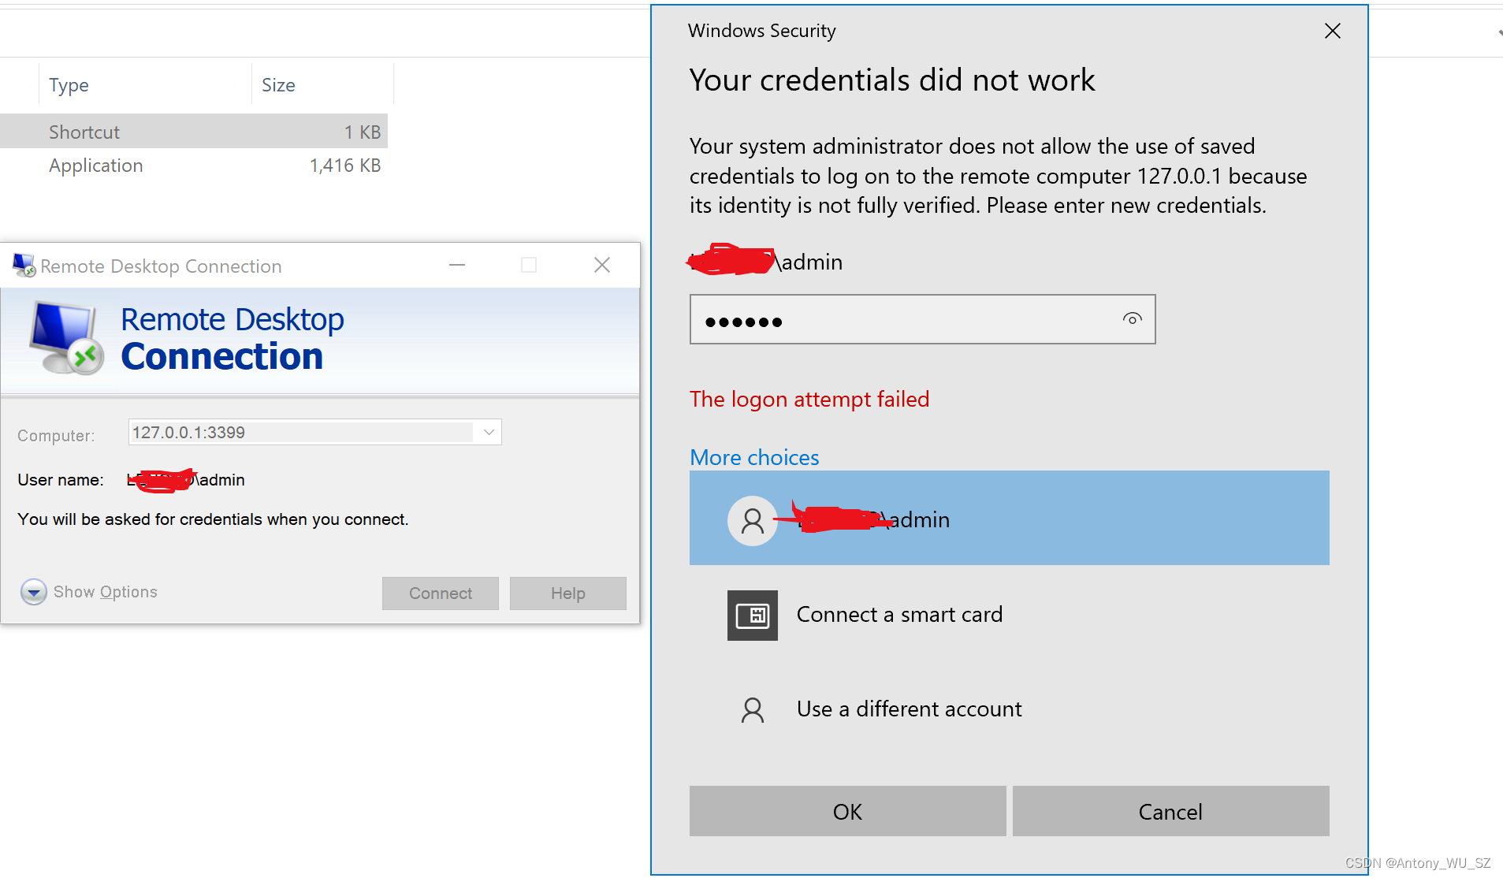Click the smart card icon
The height and width of the screenshot is (878, 1503).
pos(752,615)
